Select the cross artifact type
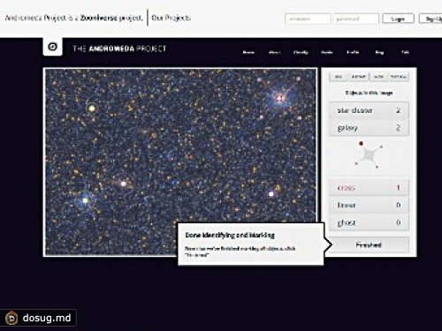 (x=369, y=188)
